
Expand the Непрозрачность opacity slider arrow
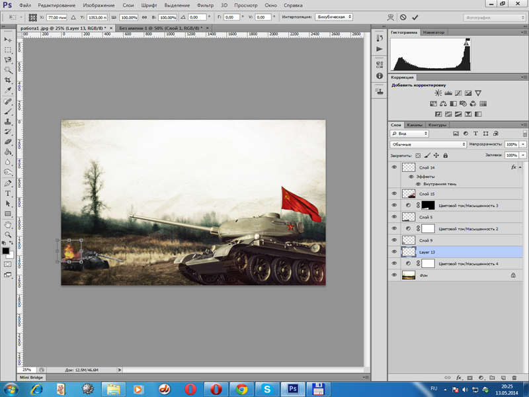[x=523, y=144]
